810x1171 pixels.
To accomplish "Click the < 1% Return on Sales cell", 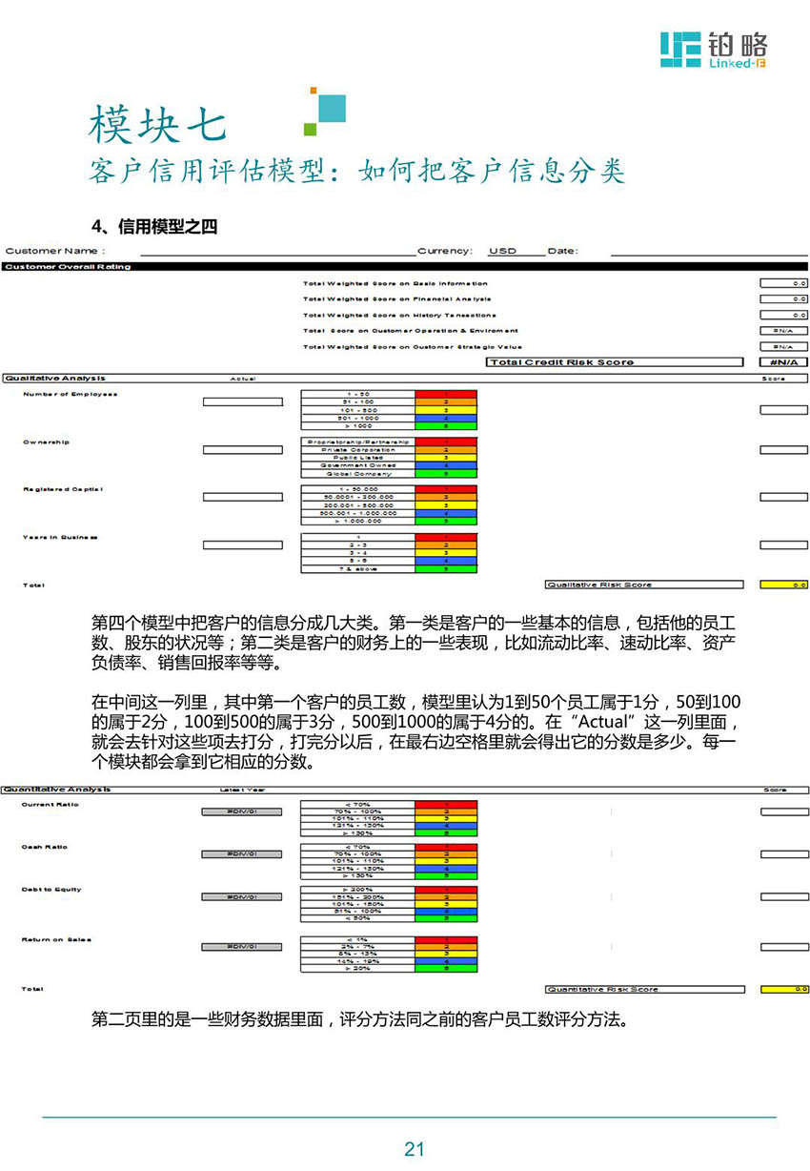I will pos(358,939).
